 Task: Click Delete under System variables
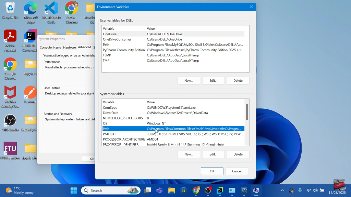coord(238,154)
